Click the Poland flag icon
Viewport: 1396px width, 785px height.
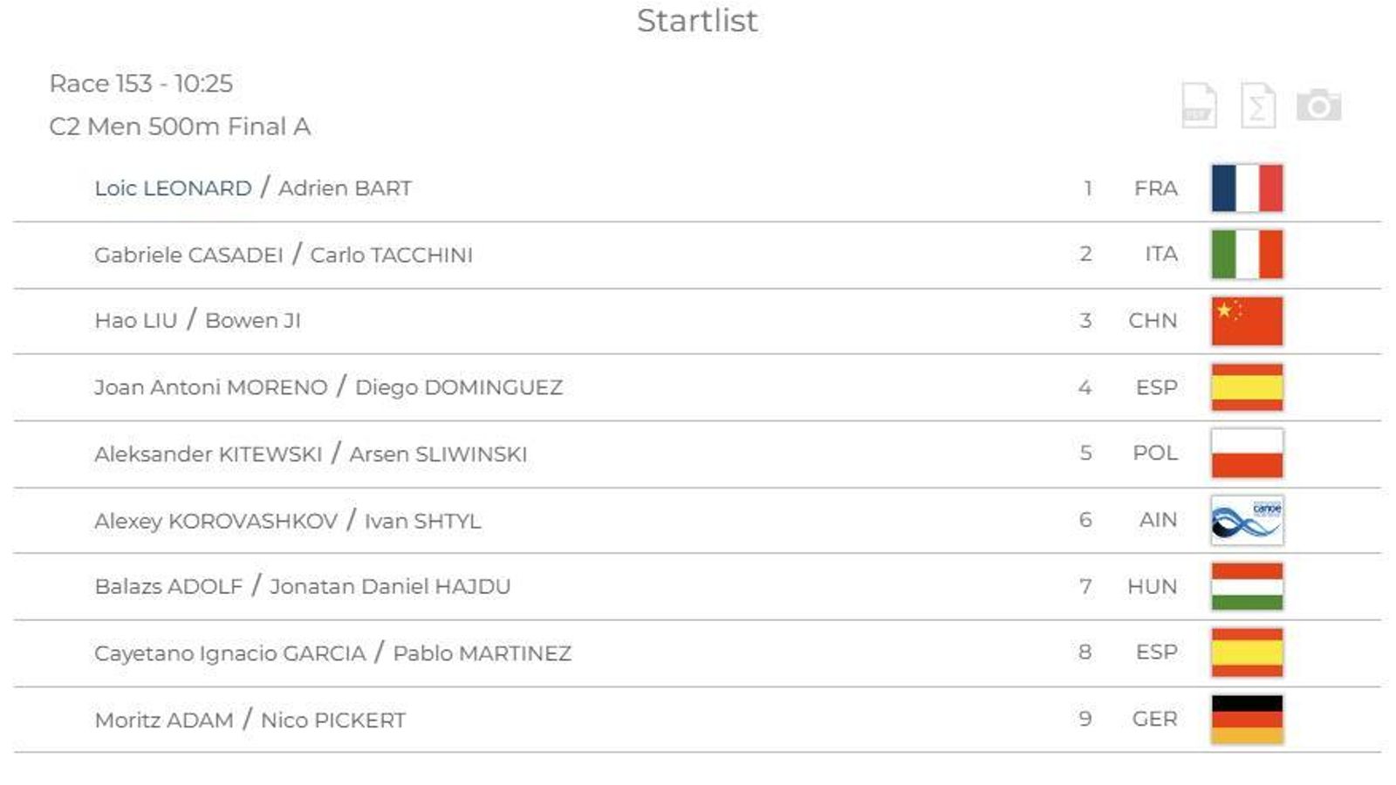tap(1247, 454)
